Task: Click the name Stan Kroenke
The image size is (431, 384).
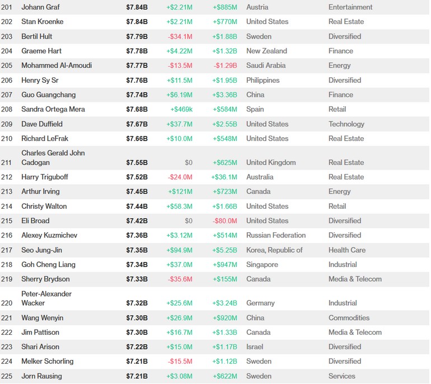Action: tap(42, 22)
